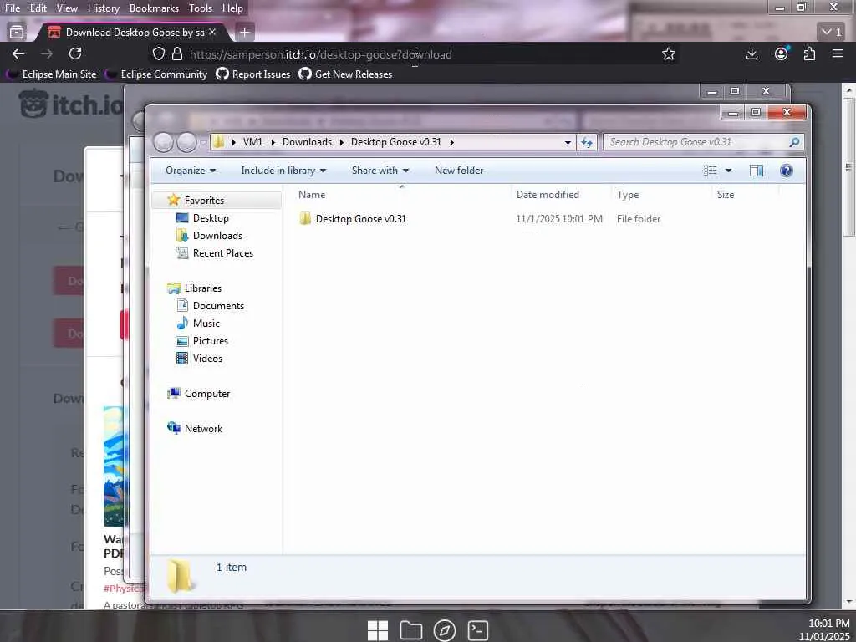This screenshot has width=856, height=642.
Task: Select the Documents library
Action: coord(218,306)
